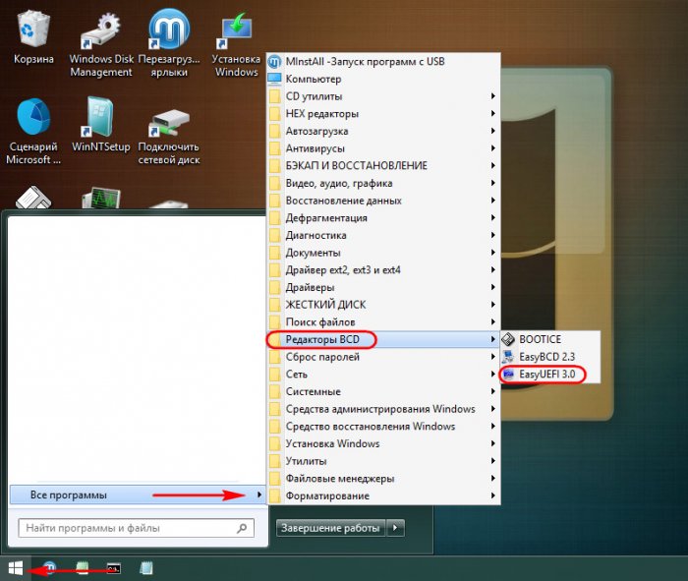The height and width of the screenshot is (581, 688).
Task: Click the Завершение работы button
Action: [331, 528]
